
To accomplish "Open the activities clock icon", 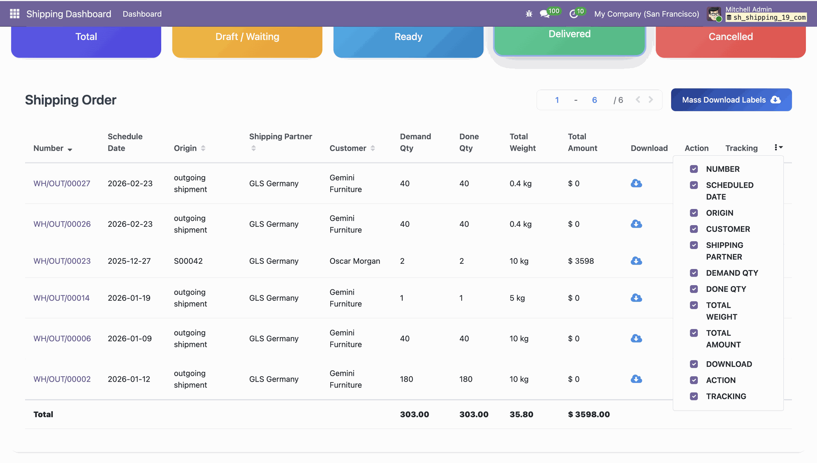I will click(x=574, y=14).
